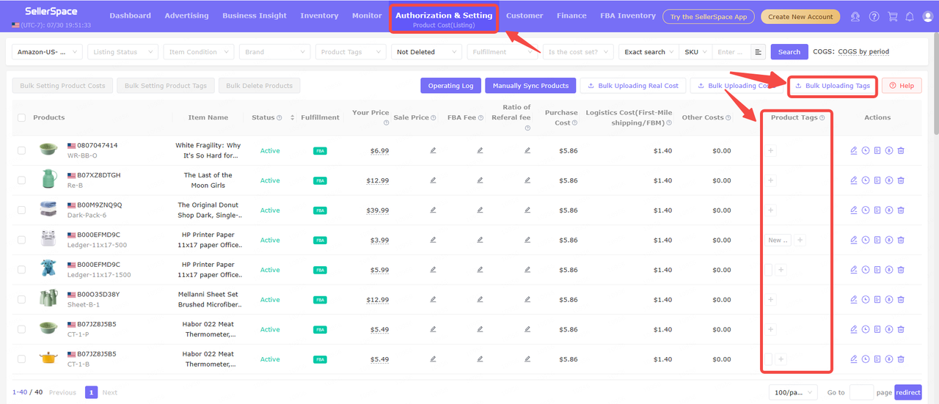View clock history for CT-1-P row
Viewport: 939px width, 404px height.
point(866,330)
